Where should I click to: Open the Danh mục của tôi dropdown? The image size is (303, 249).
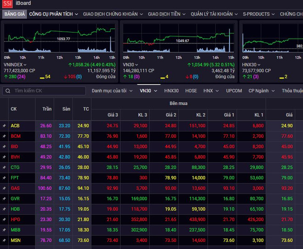112,91
